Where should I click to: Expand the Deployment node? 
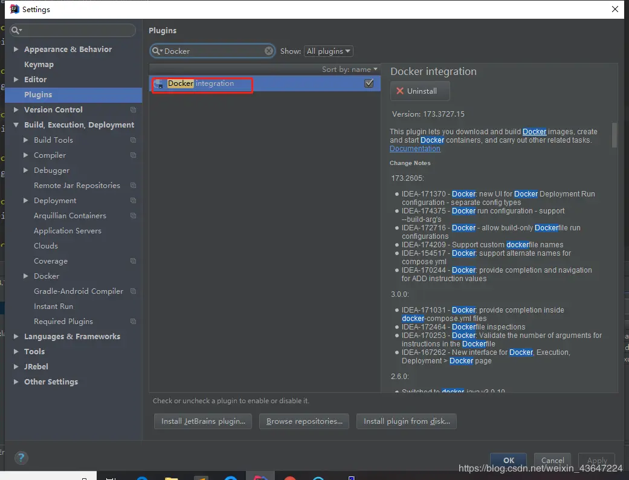tap(25, 200)
